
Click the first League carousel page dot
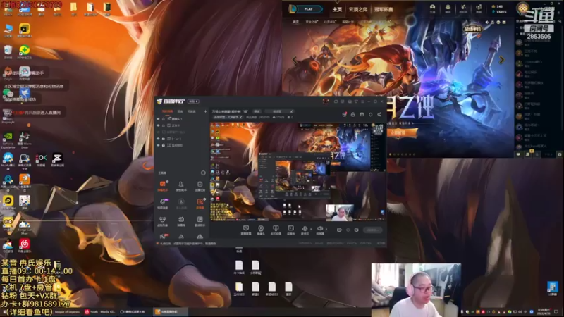[391, 154]
